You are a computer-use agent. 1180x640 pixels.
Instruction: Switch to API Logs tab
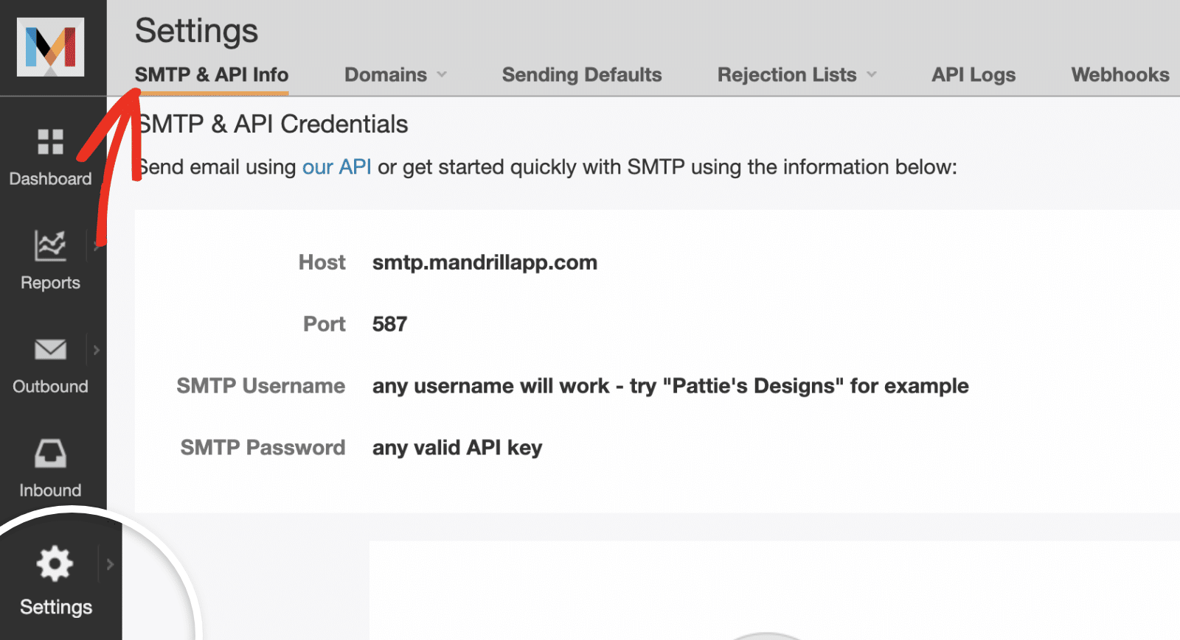974,74
